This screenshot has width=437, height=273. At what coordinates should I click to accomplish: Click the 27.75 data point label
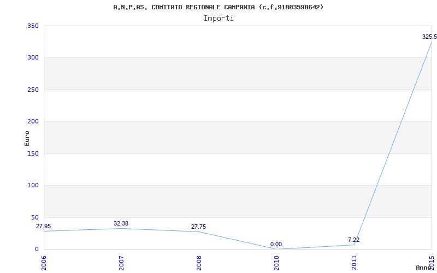pos(198,227)
